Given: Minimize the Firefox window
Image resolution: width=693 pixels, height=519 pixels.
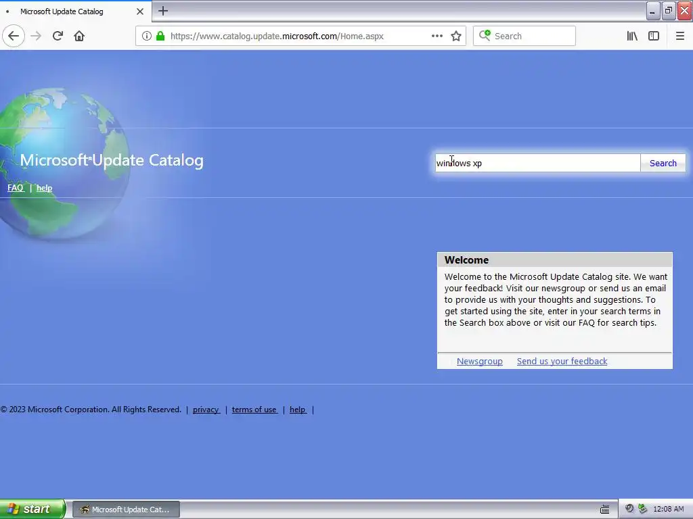Looking at the screenshot, I should tap(652, 11).
